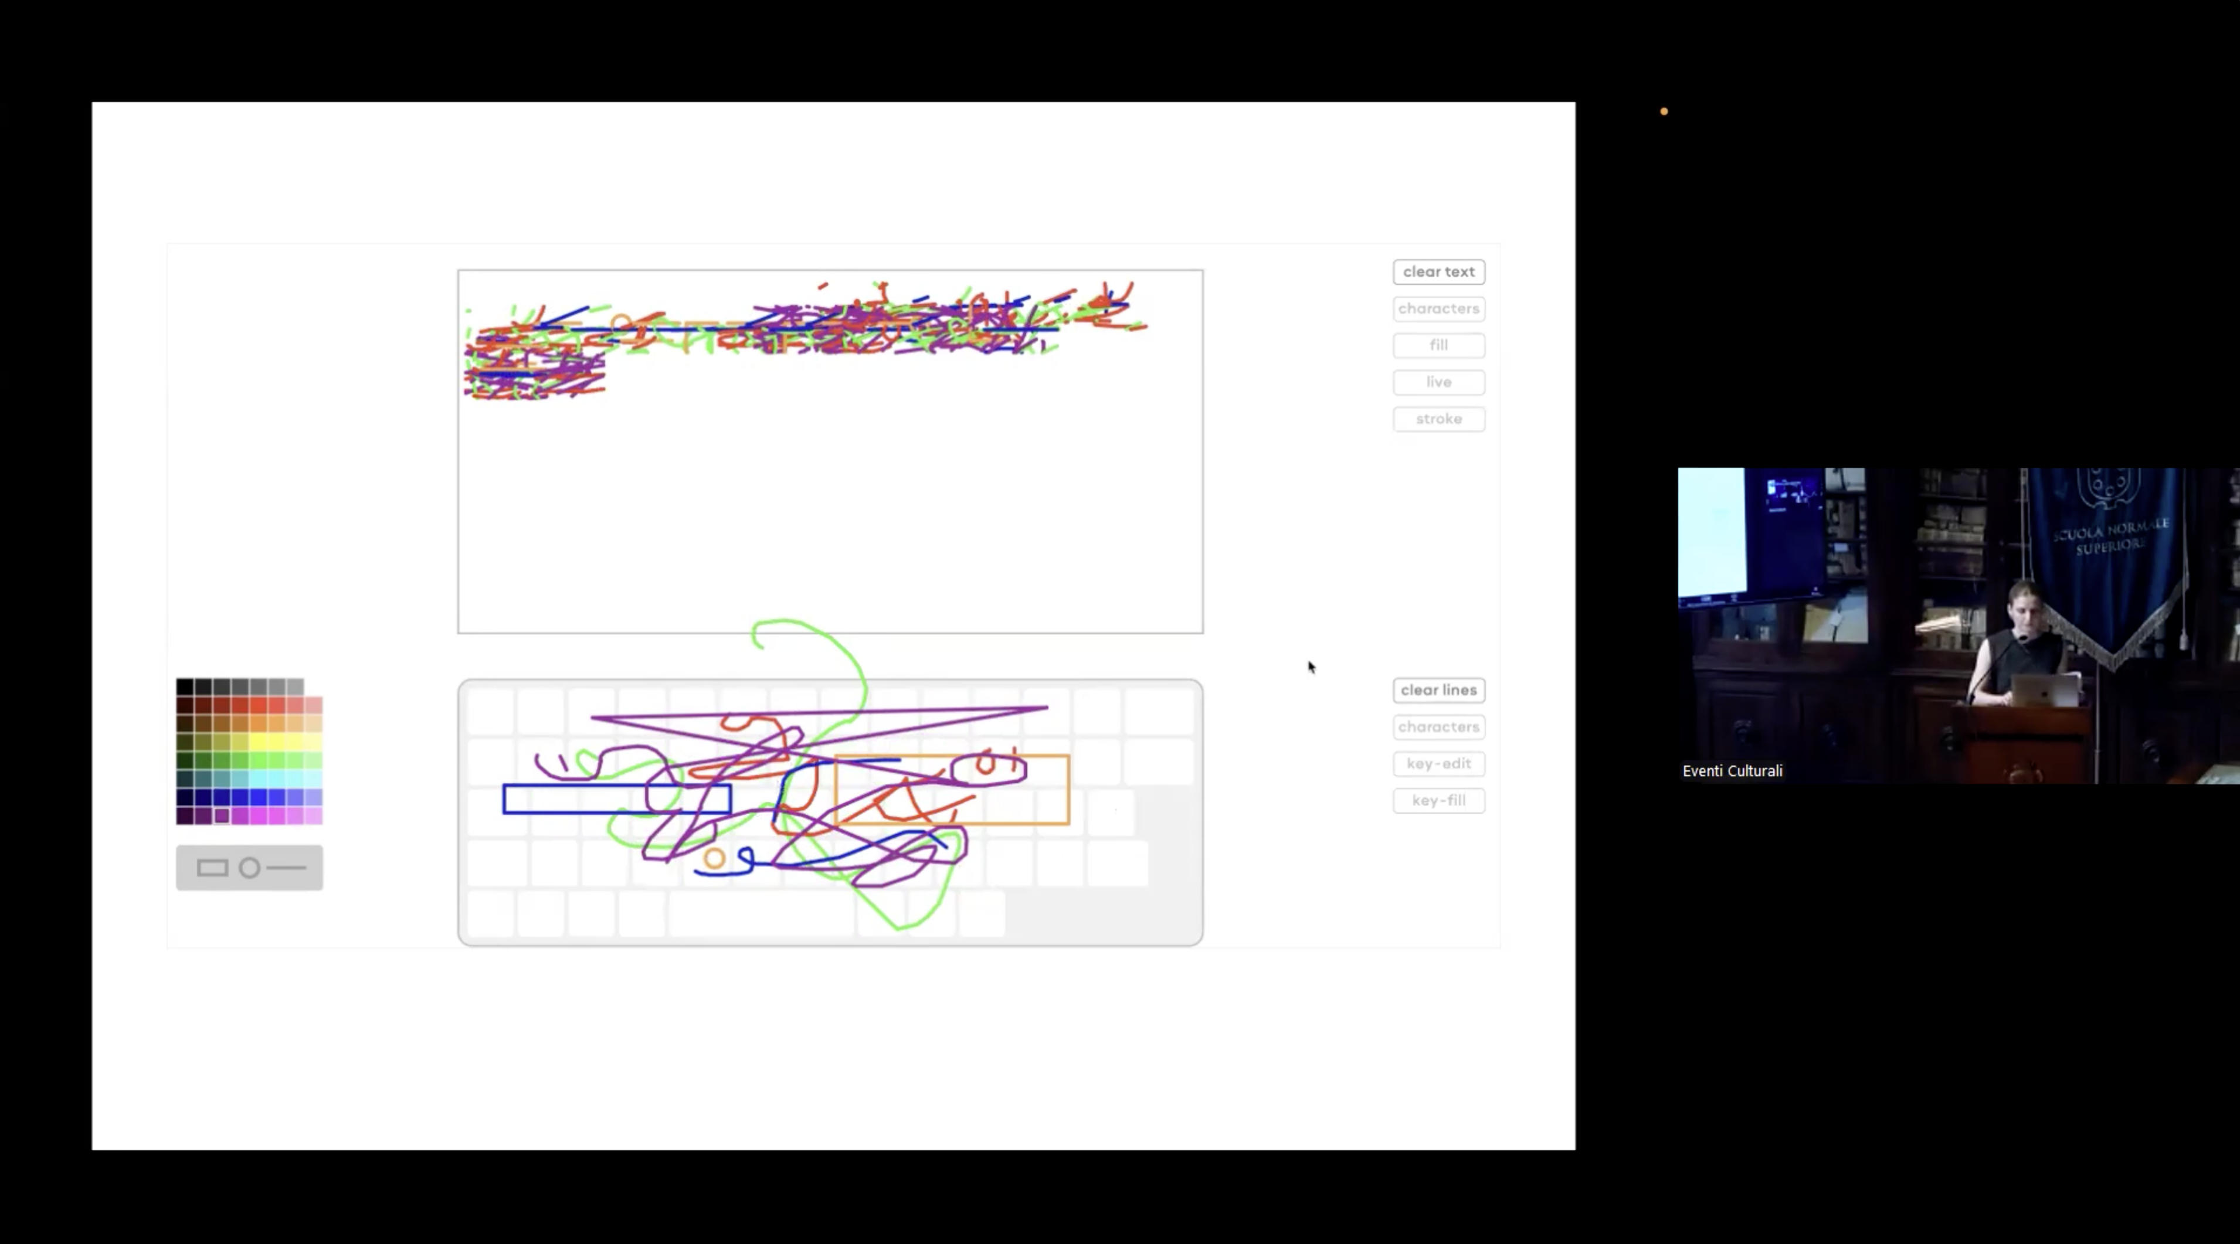Toggle the 'fill' option
The height and width of the screenshot is (1244, 2240).
[x=1438, y=345]
